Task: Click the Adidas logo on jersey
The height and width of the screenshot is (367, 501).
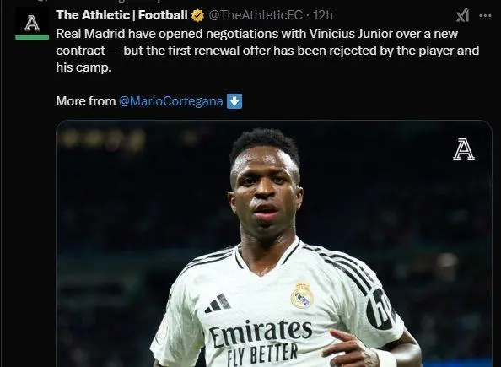Action: tap(218, 304)
